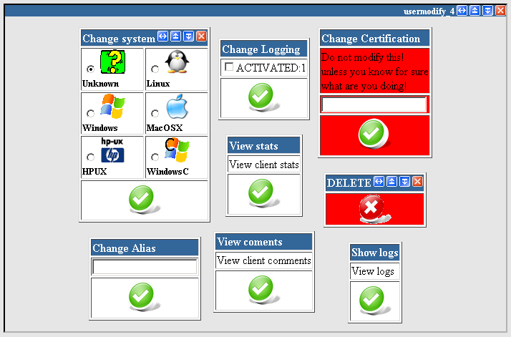Image resolution: width=511 pixels, height=337 pixels.
Task: Click the View client stats text
Action: (x=263, y=165)
